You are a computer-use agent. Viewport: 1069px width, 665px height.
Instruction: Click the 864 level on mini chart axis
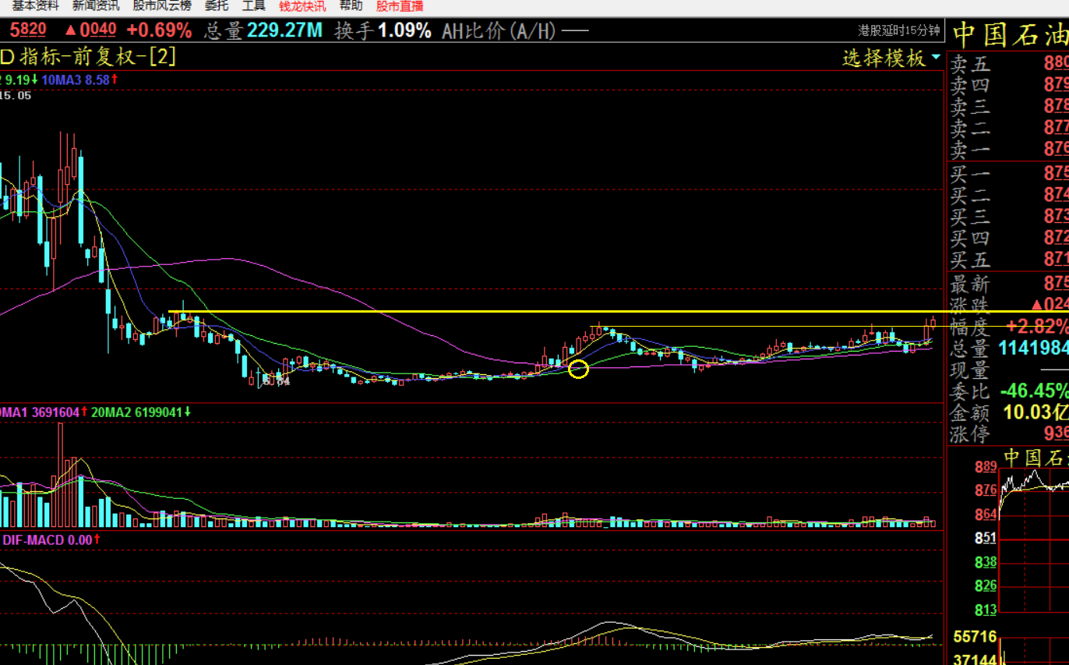[x=986, y=515]
